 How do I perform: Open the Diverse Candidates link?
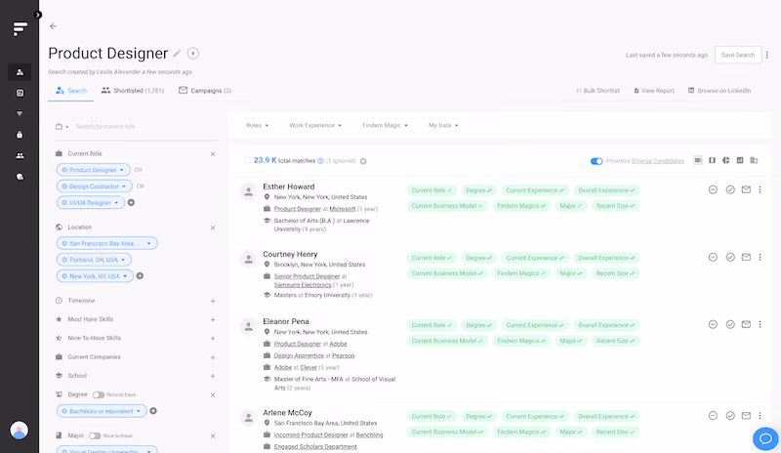tap(657, 161)
